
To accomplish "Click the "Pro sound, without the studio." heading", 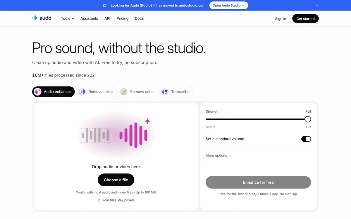I will tap(119, 48).
